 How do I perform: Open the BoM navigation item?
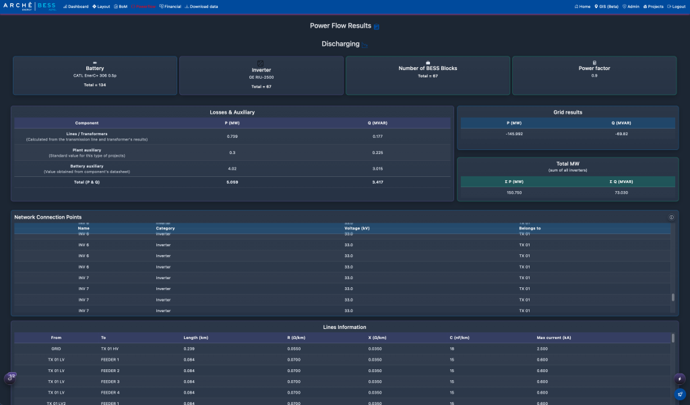point(121,6)
